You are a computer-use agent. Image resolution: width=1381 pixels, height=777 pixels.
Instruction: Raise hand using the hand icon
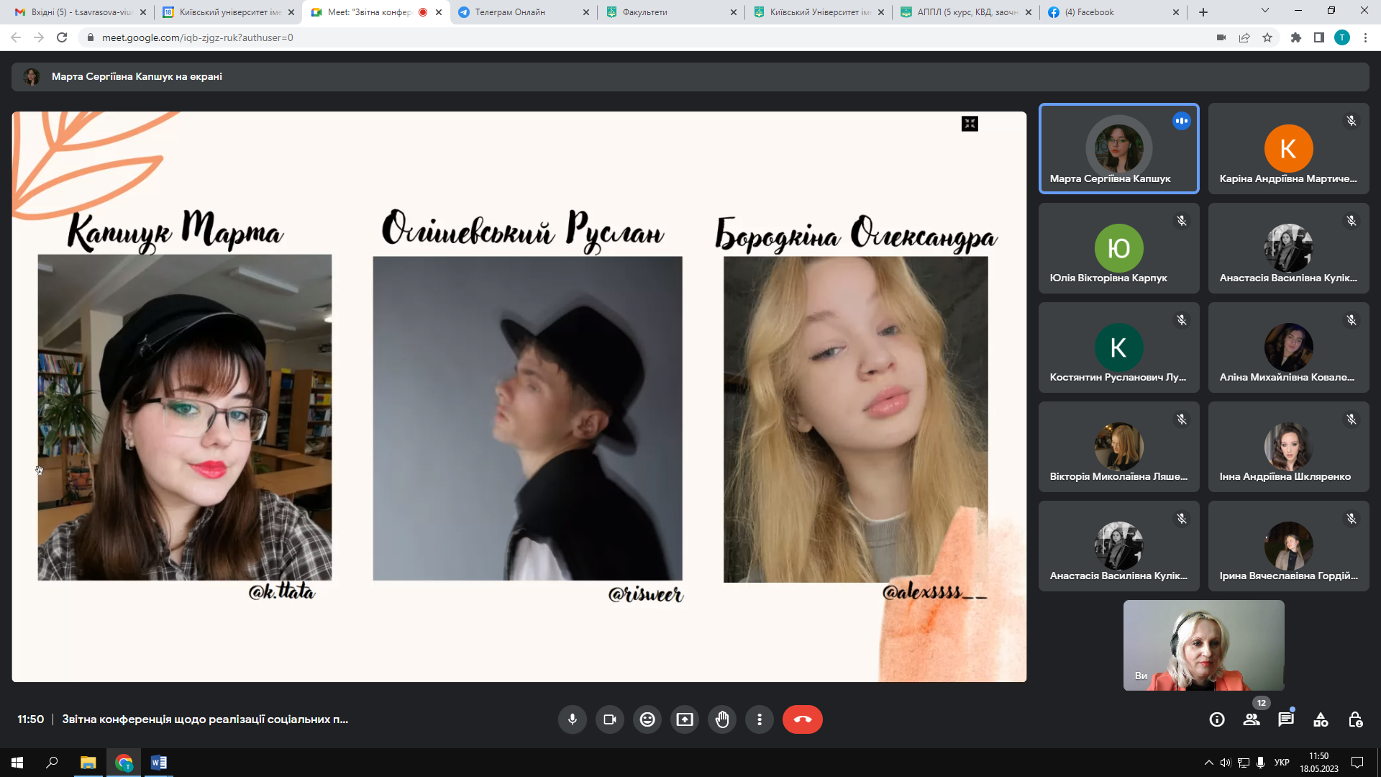[722, 719]
